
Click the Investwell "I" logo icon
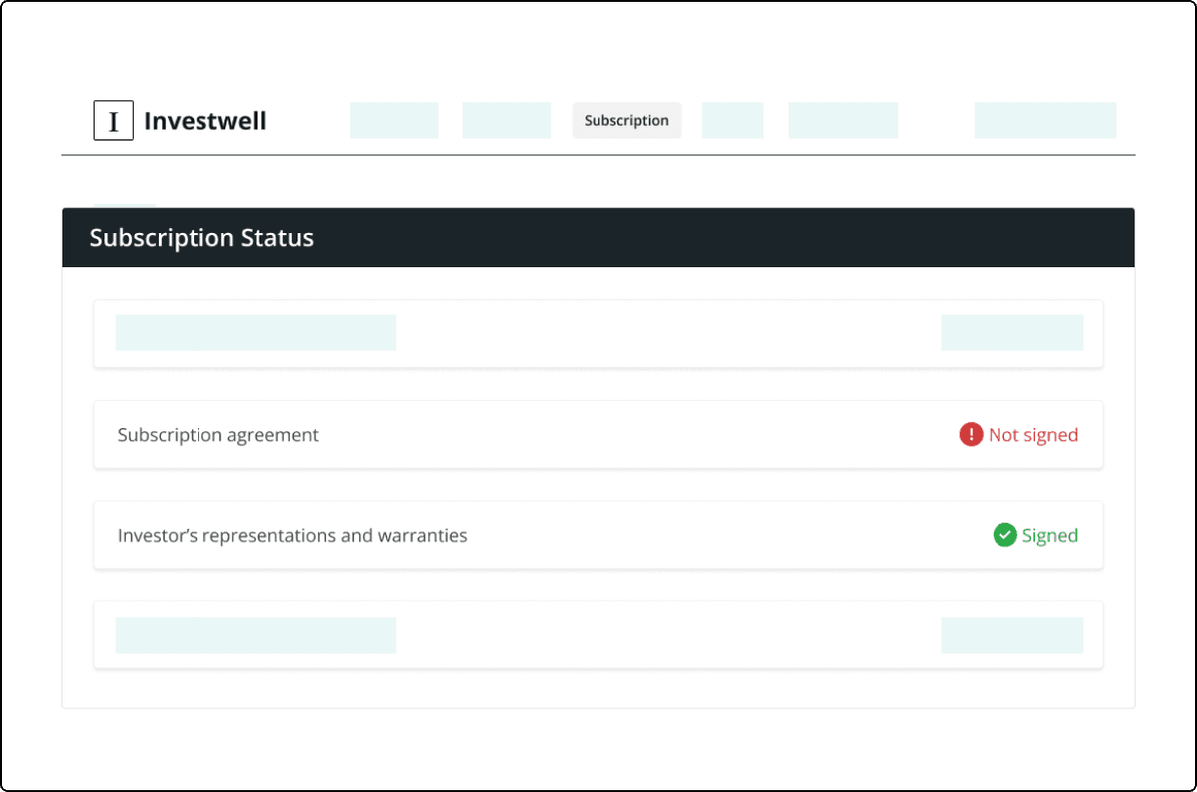(x=113, y=120)
